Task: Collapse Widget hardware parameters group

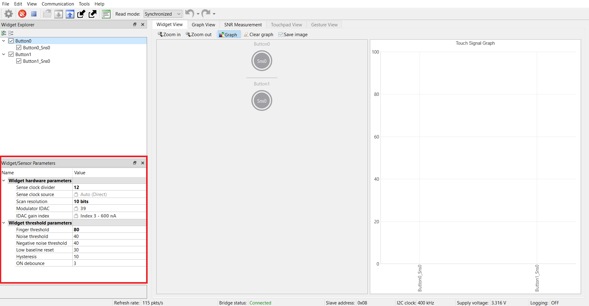Action: tap(4, 181)
